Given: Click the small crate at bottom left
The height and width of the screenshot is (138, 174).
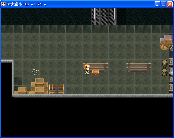Looking at the screenshot, I should click(22, 91).
